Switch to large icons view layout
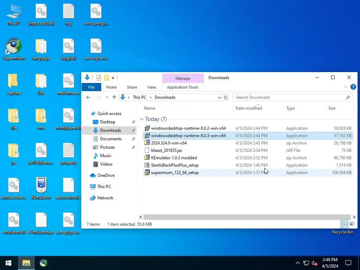The image size is (360, 270). click(x=352, y=224)
